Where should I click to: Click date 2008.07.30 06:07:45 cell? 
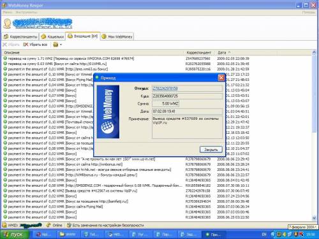(233, 191)
